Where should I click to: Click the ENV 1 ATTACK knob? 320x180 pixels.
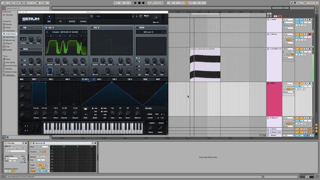[36, 113]
